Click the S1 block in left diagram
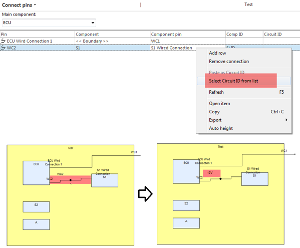This screenshot has width=300, height=248. tap(105, 180)
